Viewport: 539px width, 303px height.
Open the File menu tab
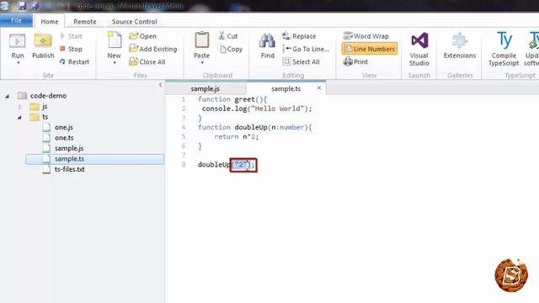[17, 20]
